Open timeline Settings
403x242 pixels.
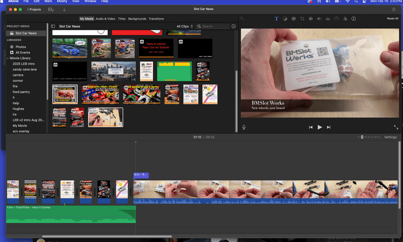tap(390, 137)
